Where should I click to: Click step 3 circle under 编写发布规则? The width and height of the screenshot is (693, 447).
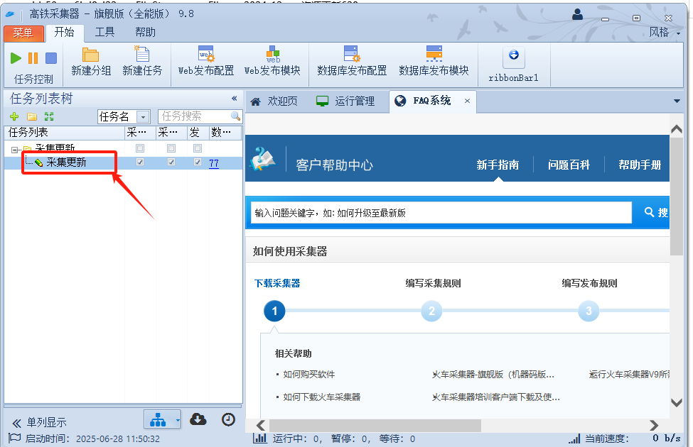(x=589, y=311)
